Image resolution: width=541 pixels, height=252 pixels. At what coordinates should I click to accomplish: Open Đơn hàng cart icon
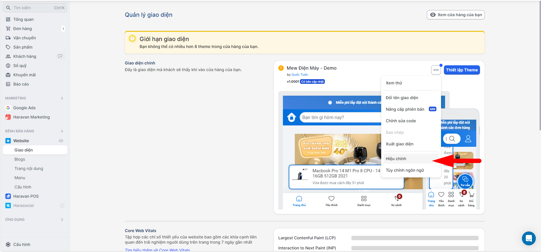pos(8,29)
